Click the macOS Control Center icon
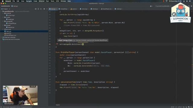The height and width of the screenshot is (108, 193). (x=190, y=1)
